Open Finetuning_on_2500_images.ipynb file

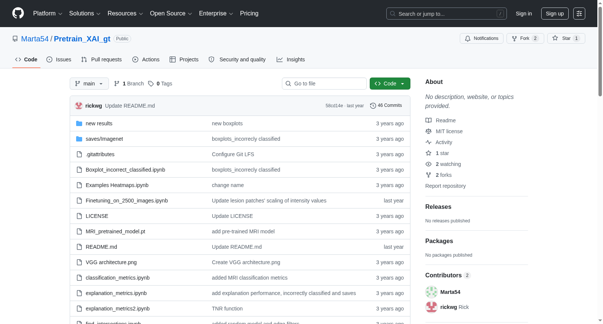coord(127,201)
